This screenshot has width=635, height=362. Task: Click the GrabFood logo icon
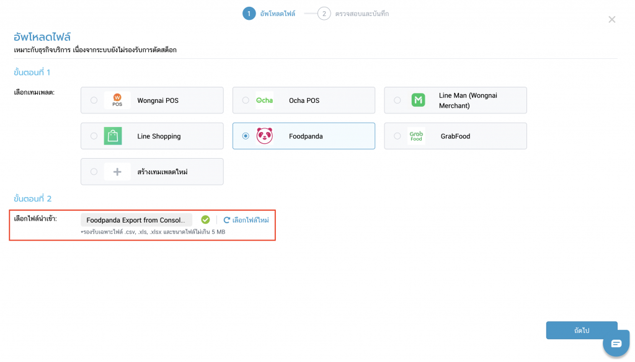[416, 136]
